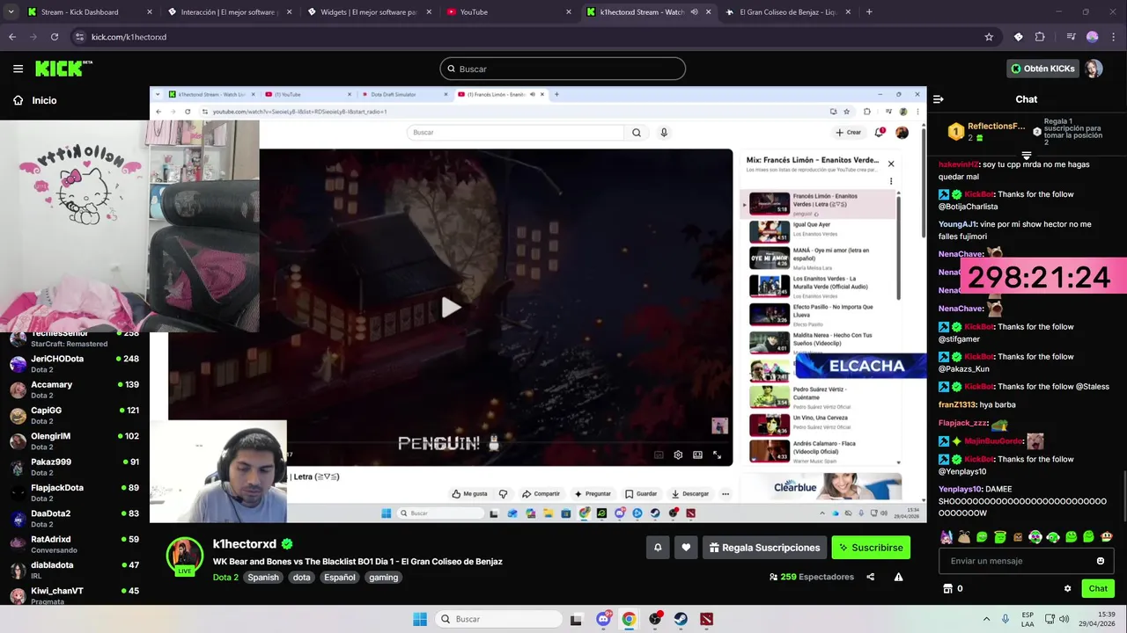Open Chrome from taskbar

click(629, 619)
